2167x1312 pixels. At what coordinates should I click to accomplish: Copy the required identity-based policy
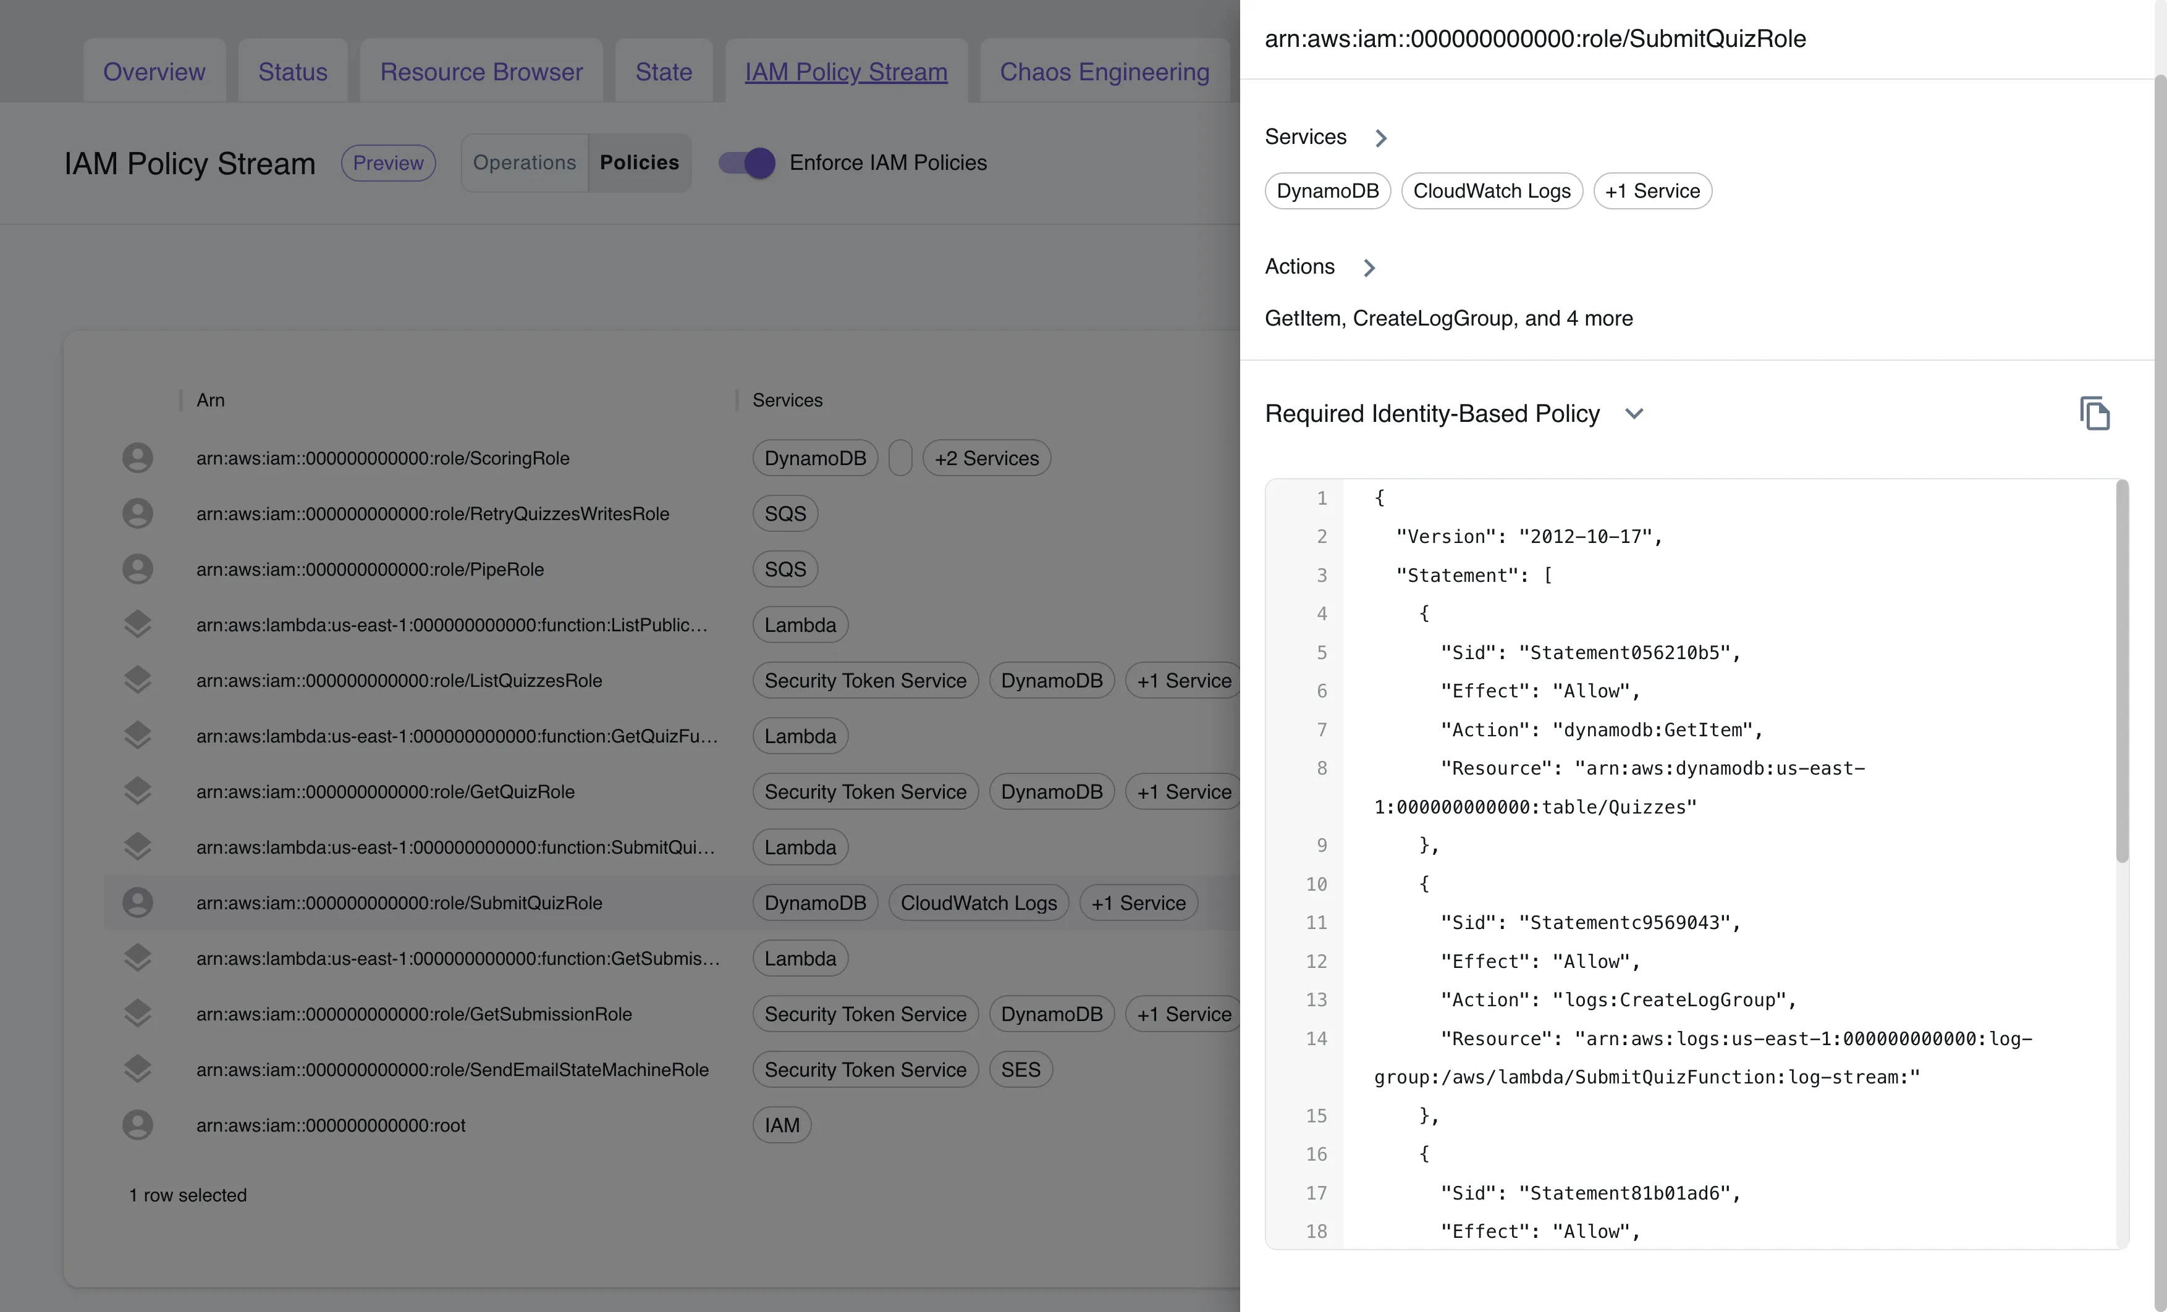(2096, 413)
